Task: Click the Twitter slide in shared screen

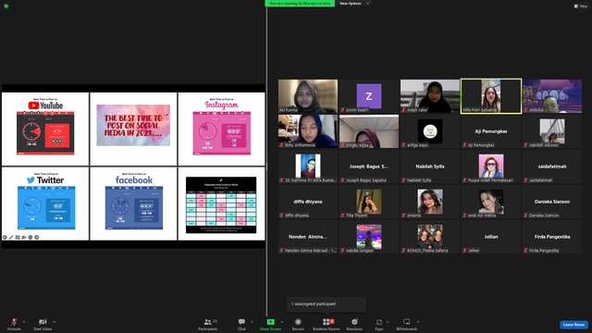Action: [45, 203]
